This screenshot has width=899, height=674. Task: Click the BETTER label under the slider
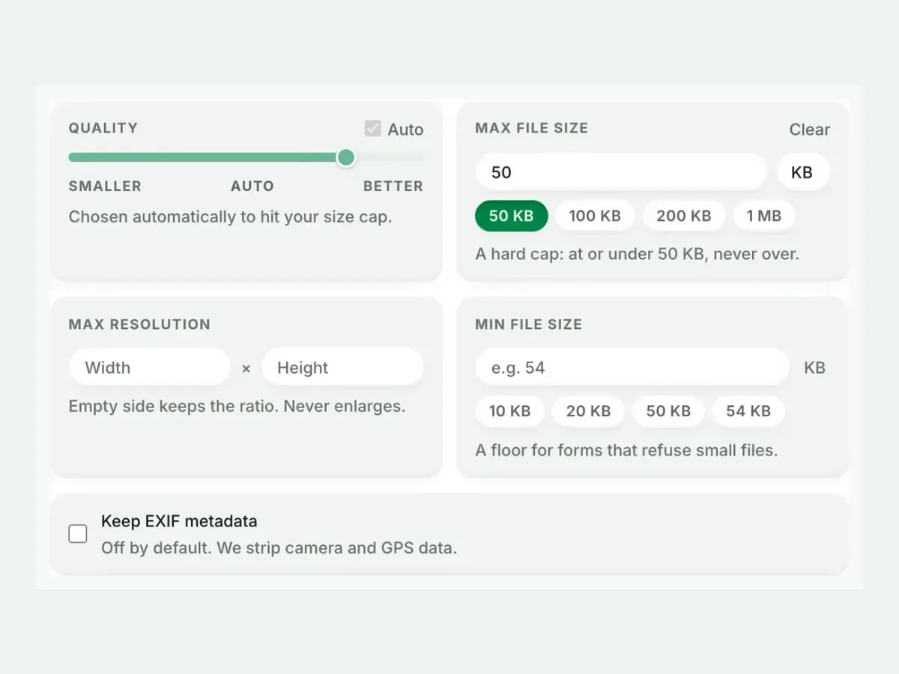click(393, 186)
